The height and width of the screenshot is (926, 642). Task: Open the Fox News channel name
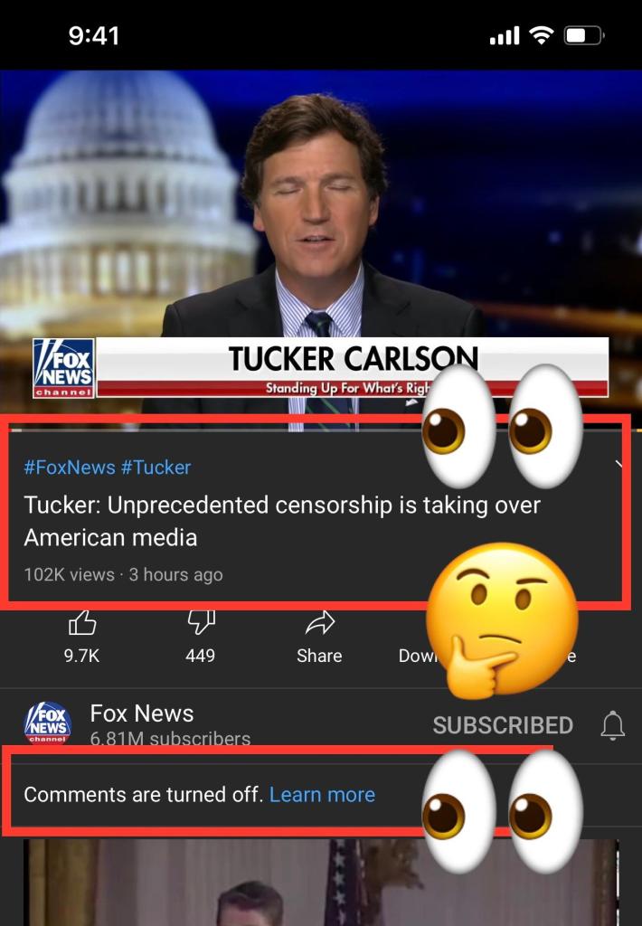142,713
